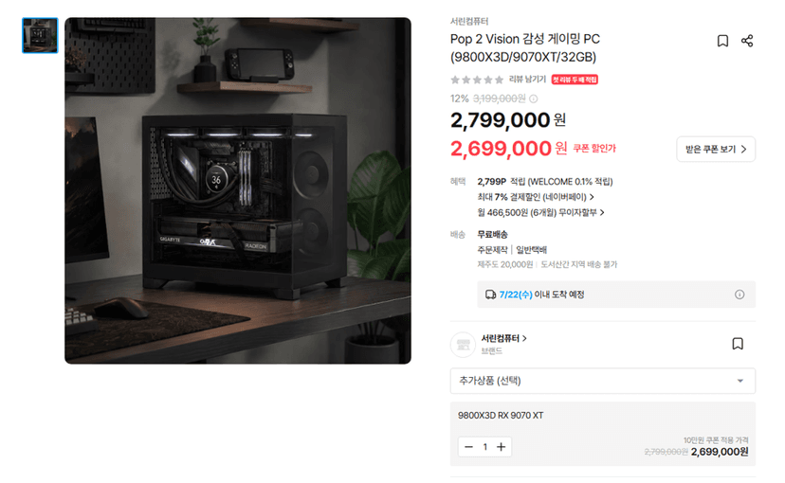Visit the 서린컴퓨터 brand page link

(503, 338)
